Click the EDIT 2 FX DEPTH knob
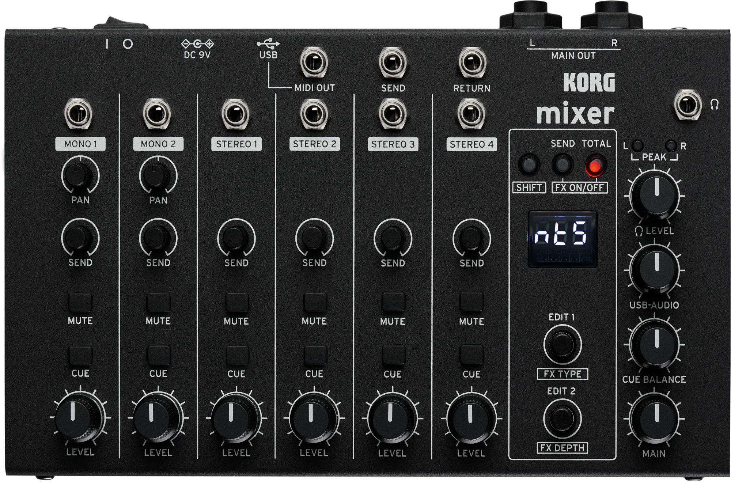The width and height of the screenshot is (731, 485). pos(562,418)
